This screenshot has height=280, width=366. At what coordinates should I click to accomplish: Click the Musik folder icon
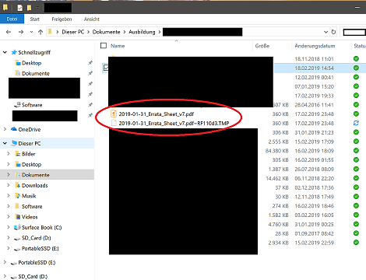click(17, 196)
